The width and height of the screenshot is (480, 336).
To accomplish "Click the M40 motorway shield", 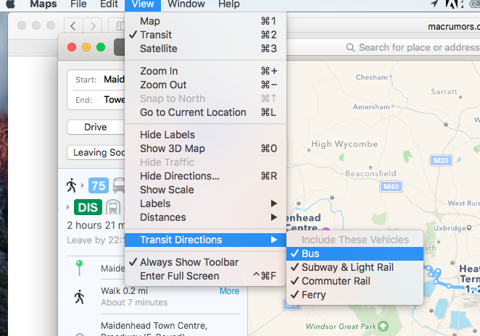I will 391,187.
